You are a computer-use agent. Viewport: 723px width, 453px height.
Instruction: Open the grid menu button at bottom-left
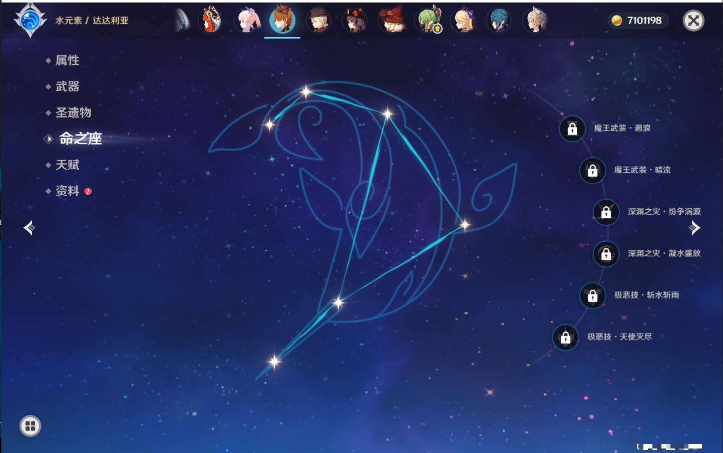coord(30,426)
